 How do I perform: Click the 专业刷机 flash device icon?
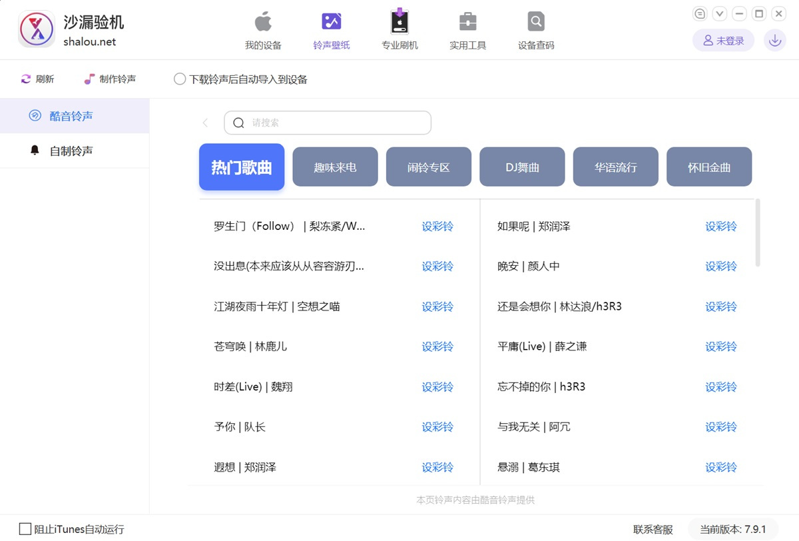400,22
